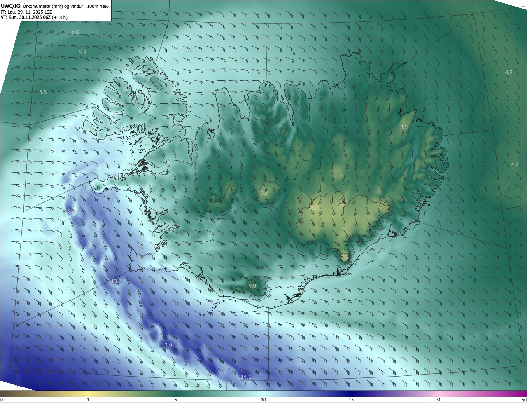Click the colorbar tick label 5
The height and width of the screenshot is (403, 527).
pos(176,400)
